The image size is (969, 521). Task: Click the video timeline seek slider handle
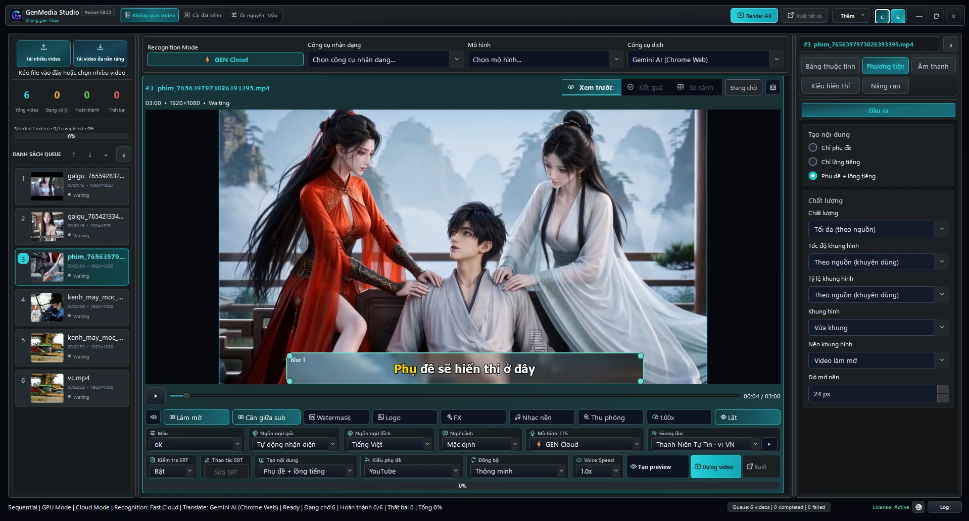tap(186, 396)
